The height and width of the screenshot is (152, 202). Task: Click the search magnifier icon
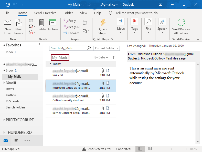pos(89,48)
